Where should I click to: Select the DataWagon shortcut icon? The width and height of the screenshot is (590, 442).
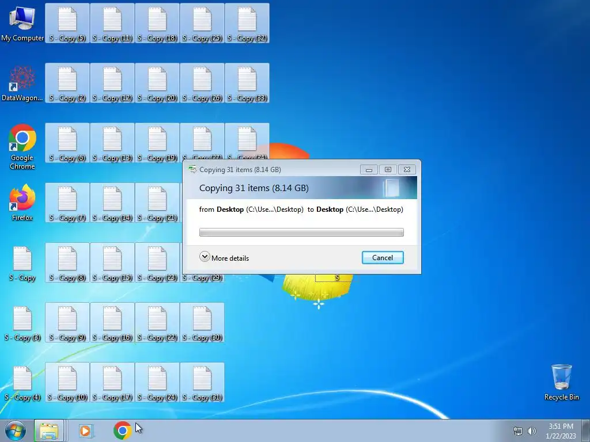coord(22,83)
